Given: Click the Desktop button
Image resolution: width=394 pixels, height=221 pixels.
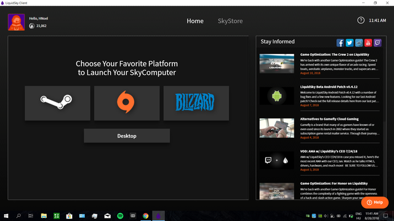Looking at the screenshot, I should (x=127, y=136).
